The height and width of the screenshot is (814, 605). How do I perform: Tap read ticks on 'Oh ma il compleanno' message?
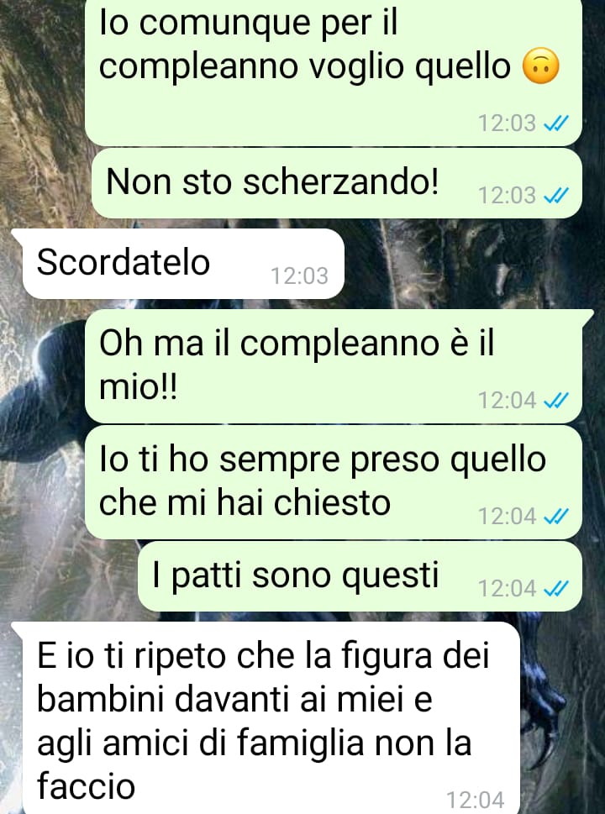click(555, 400)
